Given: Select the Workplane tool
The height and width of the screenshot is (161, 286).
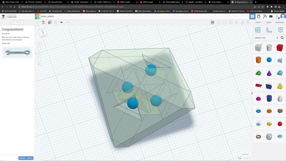Looking at the screenshot, I should [x=258, y=30].
